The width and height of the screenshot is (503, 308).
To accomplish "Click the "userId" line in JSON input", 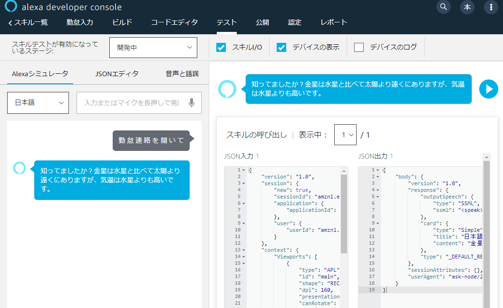I will point(313,230).
